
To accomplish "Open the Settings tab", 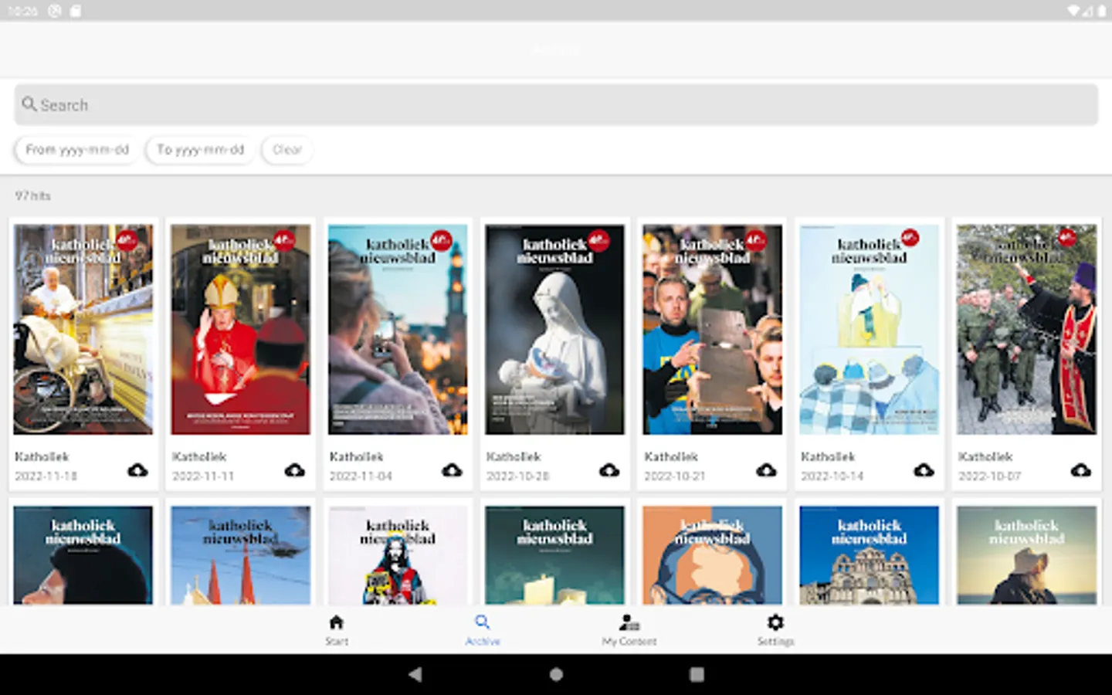I will click(775, 629).
